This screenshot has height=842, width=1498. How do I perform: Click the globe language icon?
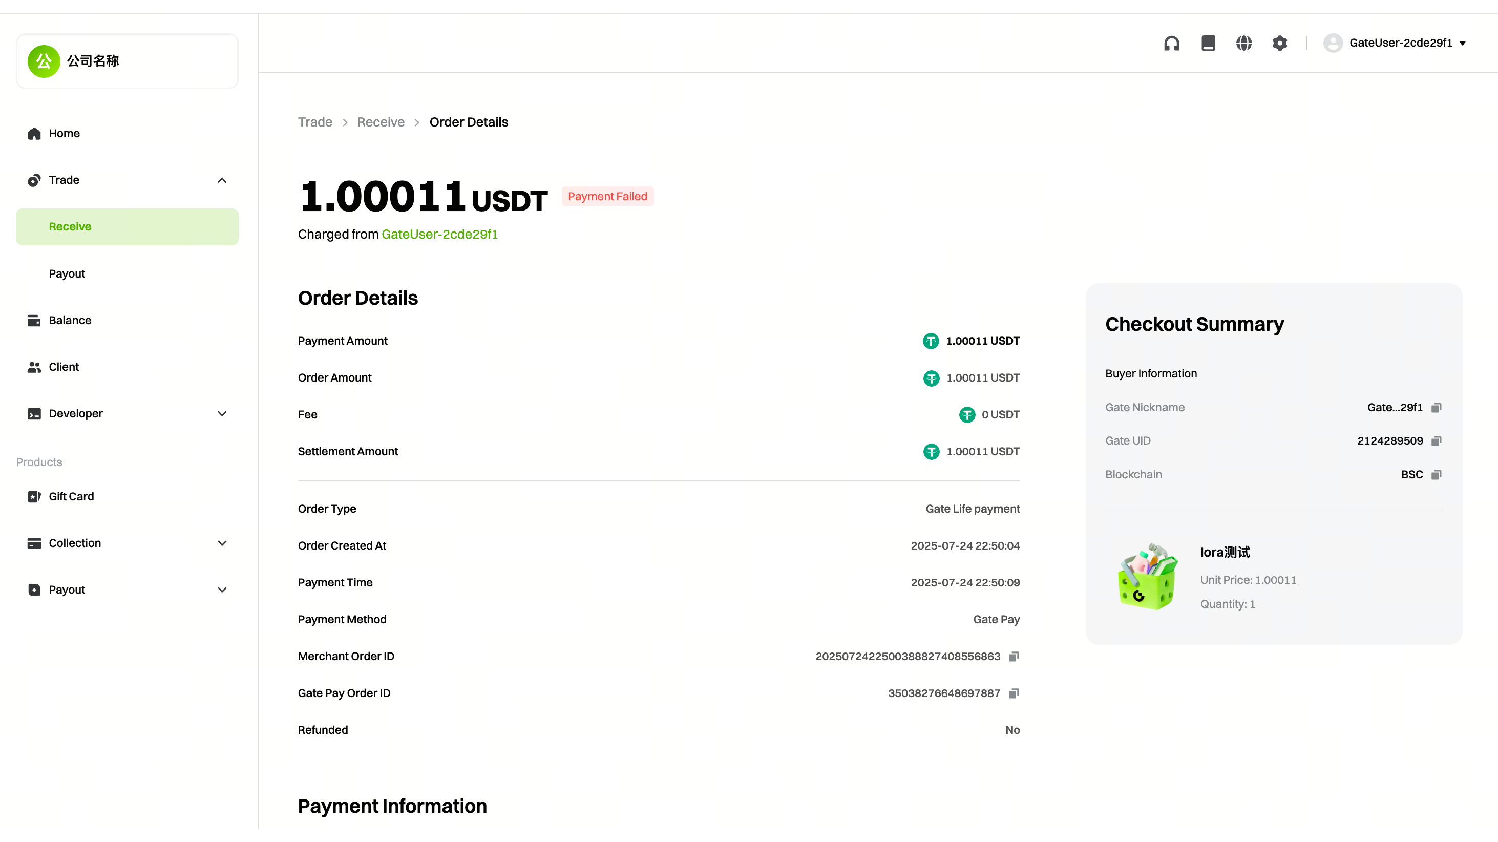click(1243, 43)
